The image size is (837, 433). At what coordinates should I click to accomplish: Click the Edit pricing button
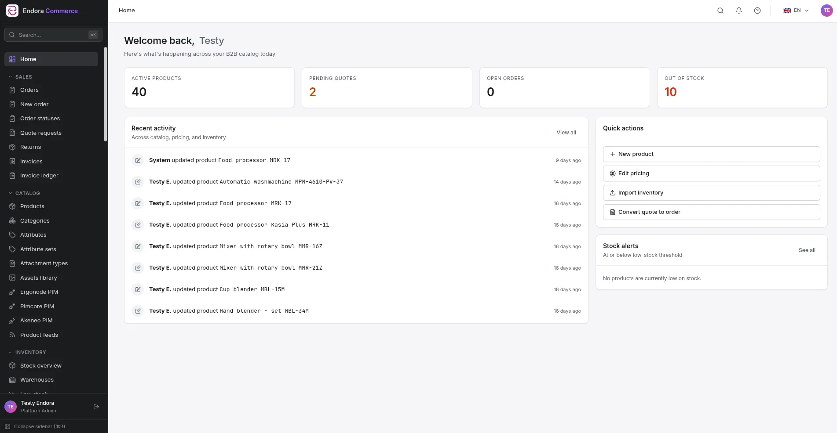(x=711, y=173)
